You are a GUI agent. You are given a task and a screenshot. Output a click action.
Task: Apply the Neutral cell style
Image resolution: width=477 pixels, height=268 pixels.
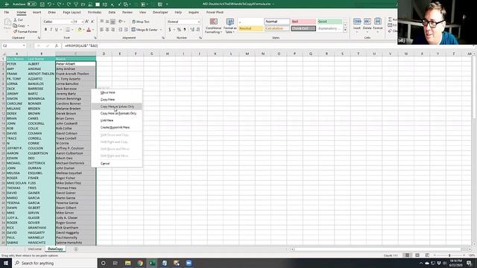pos(250,28)
